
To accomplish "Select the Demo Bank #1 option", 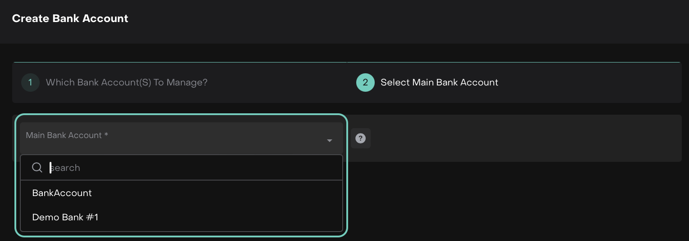I will [65, 217].
